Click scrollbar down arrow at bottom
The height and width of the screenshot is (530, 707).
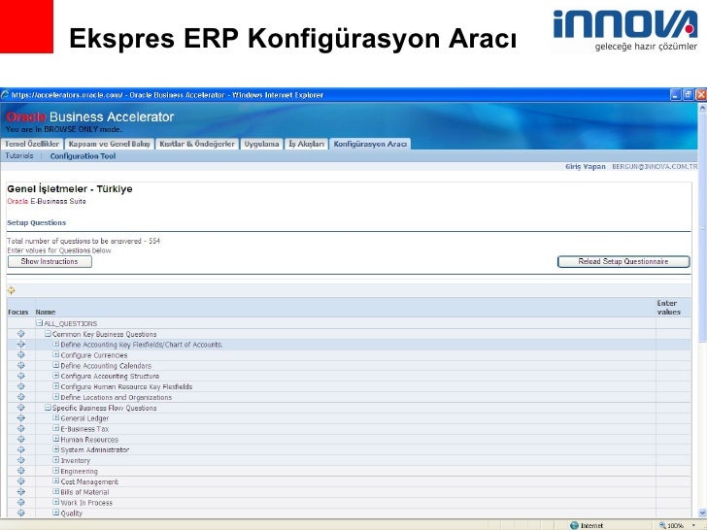(702, 513)
